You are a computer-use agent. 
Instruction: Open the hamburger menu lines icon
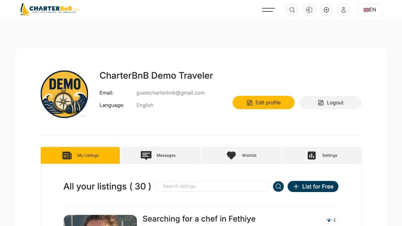click(x=269, y=10)
